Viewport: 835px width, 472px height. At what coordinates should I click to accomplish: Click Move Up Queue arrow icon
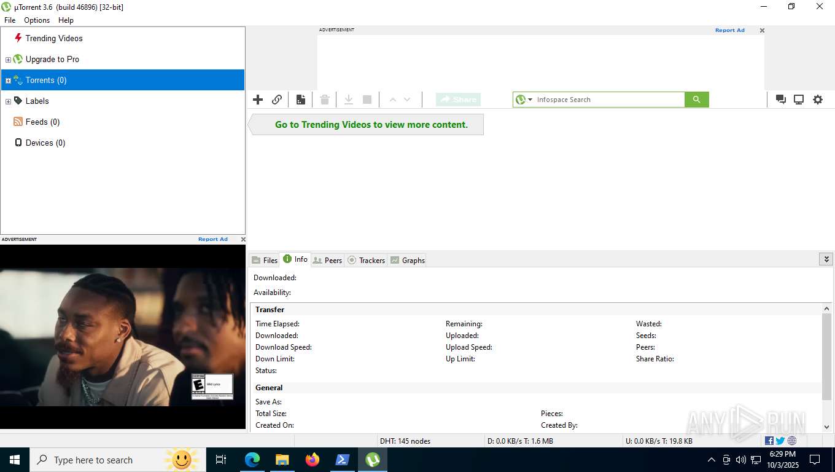point(393,100)
